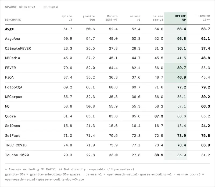215x187 pixels.
Task: Click the SPARSE UP column header
Action: click(x=180, y=18)
